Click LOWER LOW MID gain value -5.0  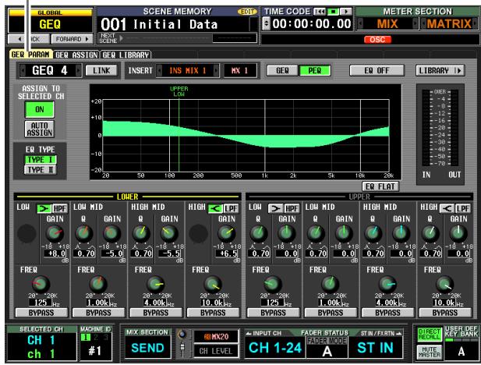click(x=112, y=253)
